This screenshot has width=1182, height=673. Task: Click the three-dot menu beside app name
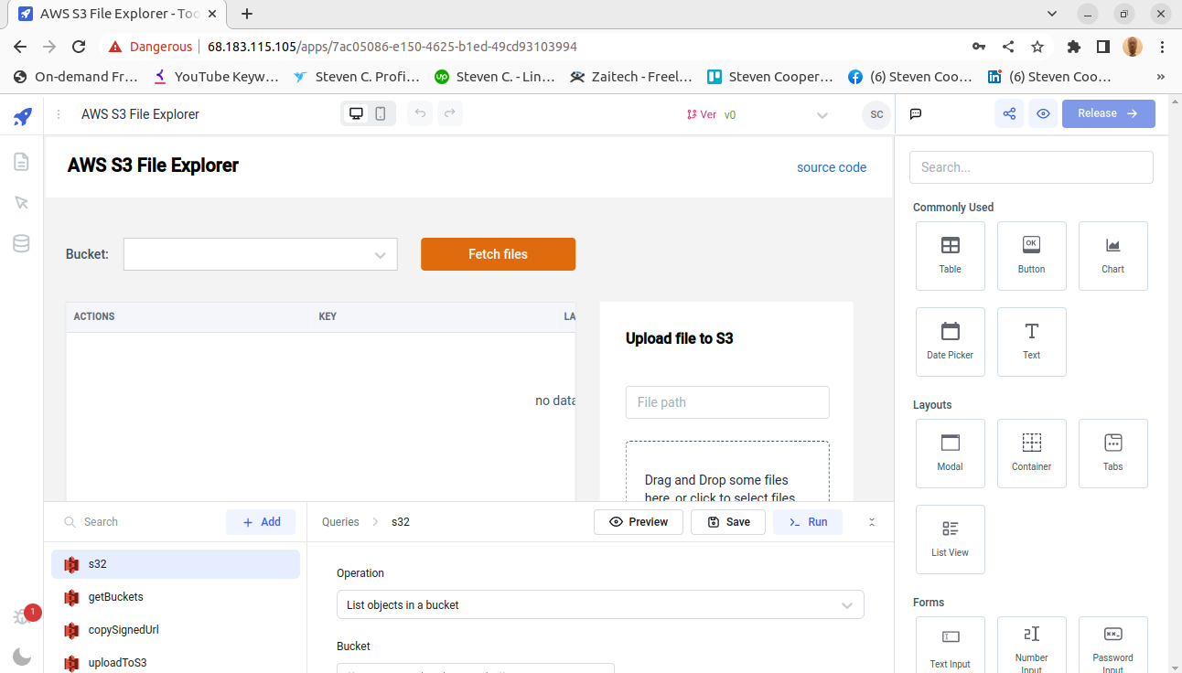59,114
